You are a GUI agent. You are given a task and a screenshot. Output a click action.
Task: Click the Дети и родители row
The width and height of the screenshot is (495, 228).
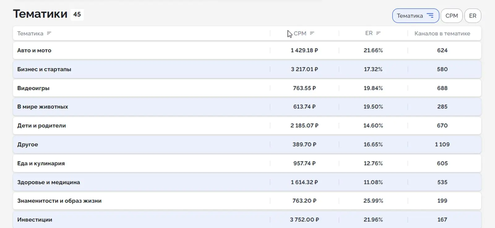(41, 125)
